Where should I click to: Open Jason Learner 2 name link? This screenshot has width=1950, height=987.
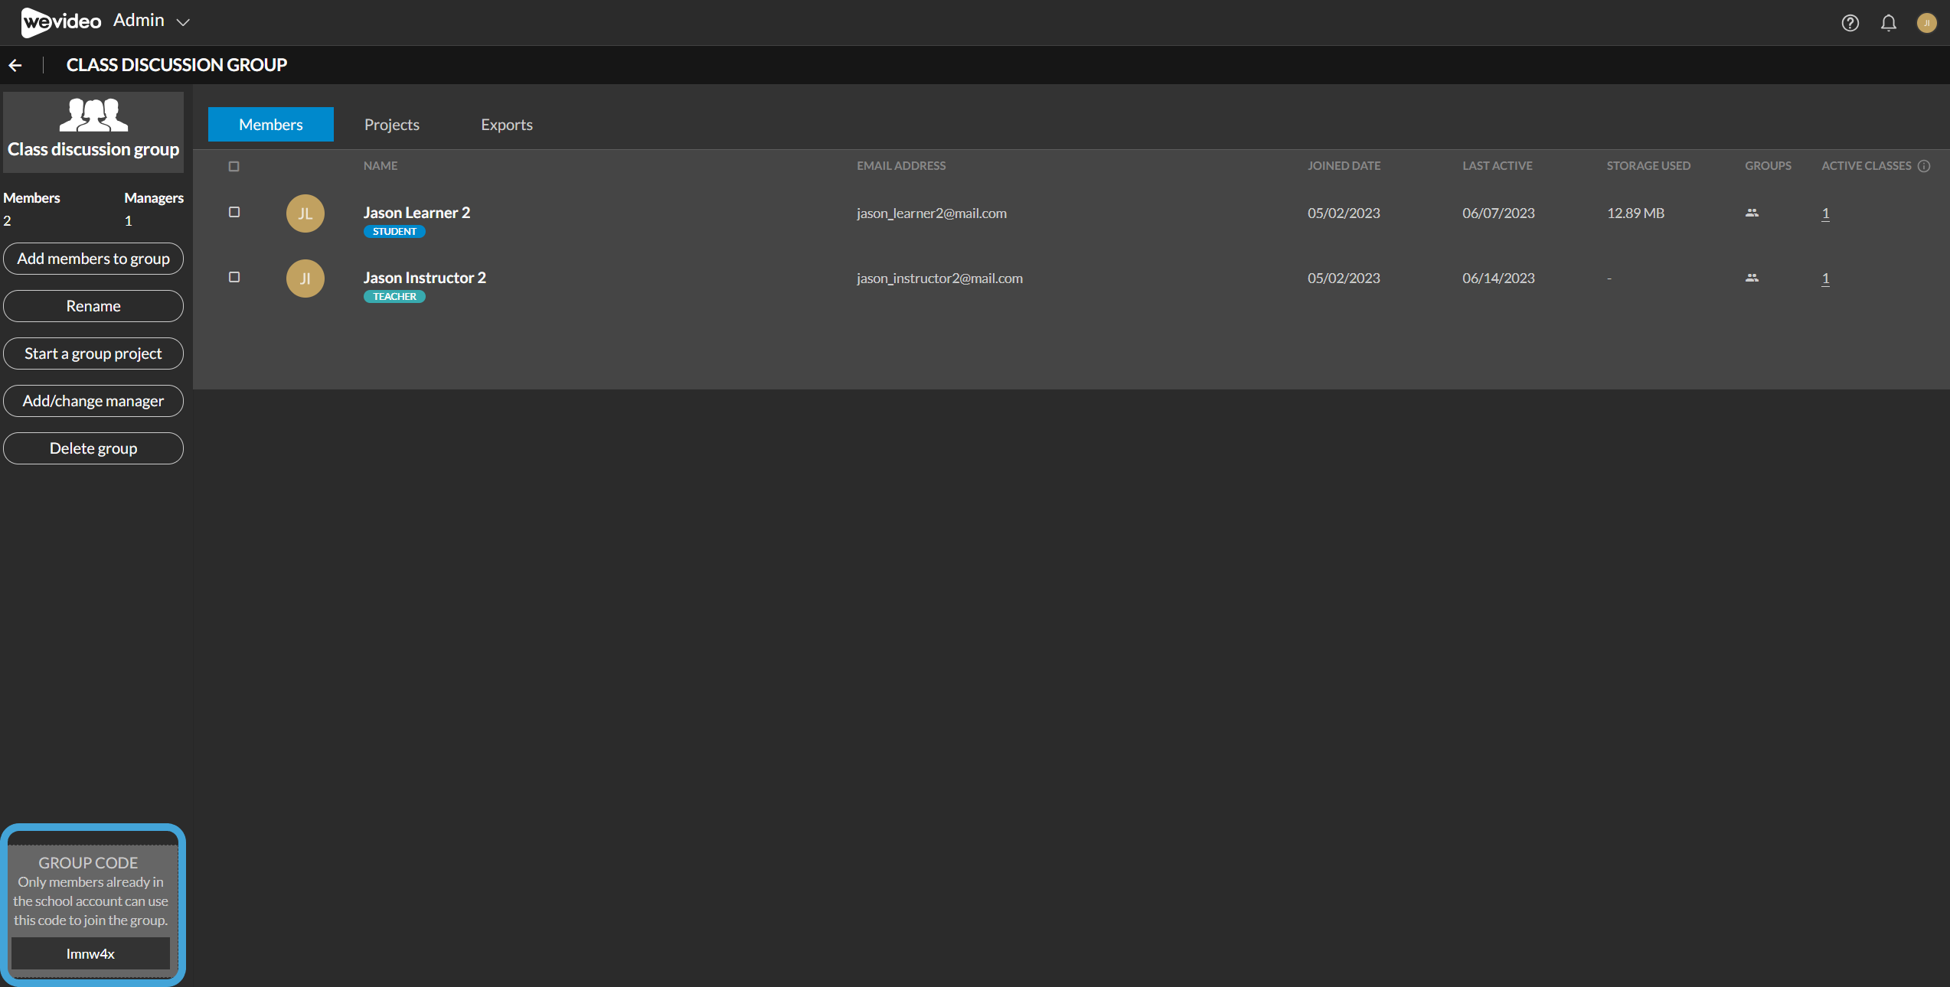point(416,213)
